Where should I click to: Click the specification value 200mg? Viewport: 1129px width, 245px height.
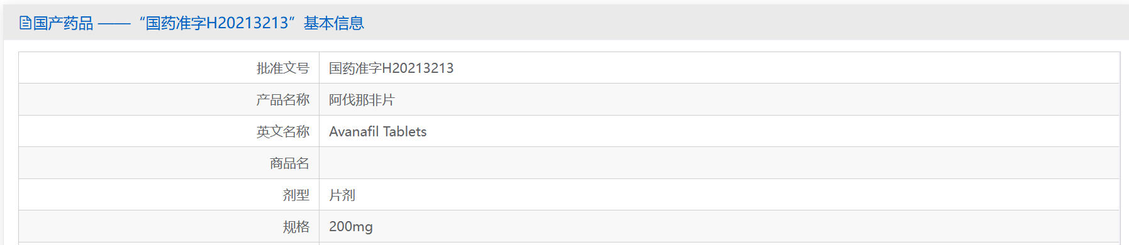point(351,226)
